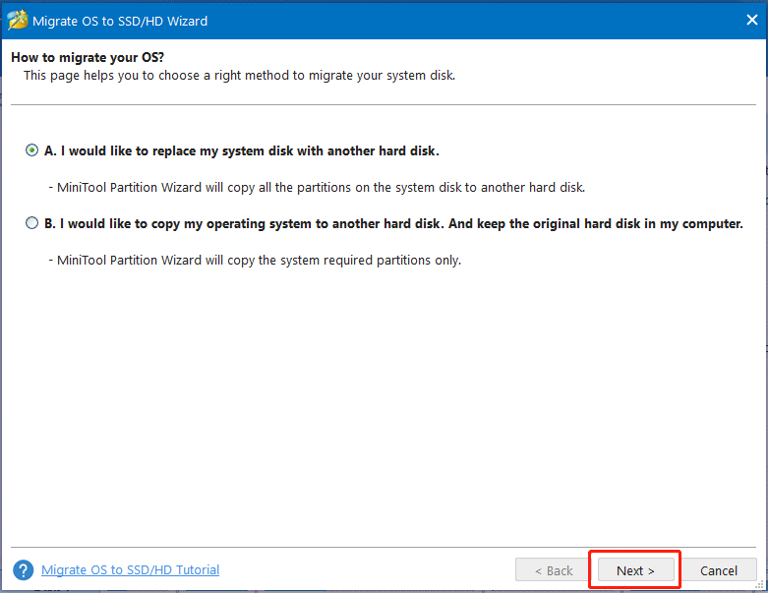Select option B radio button to copy OS only
This screenshot has height=593, width=768.
click(x=31, y=223)
